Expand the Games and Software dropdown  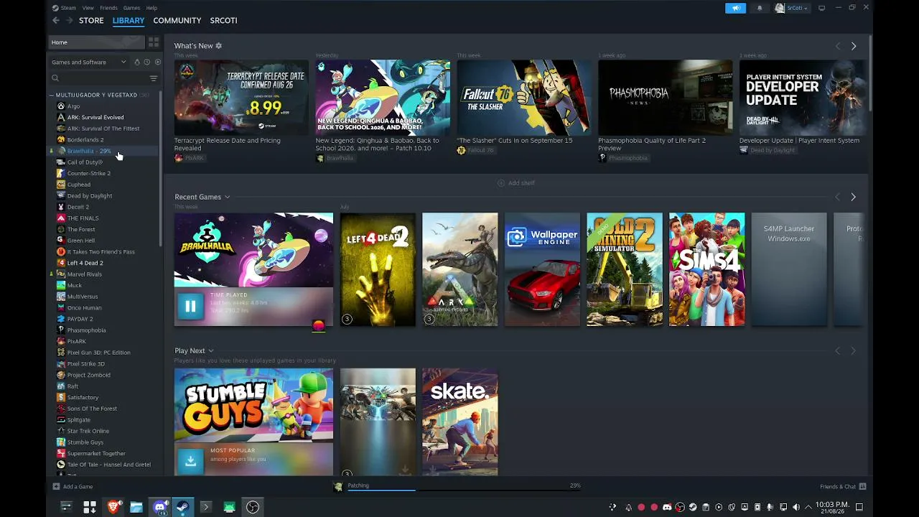click(89, 62)
